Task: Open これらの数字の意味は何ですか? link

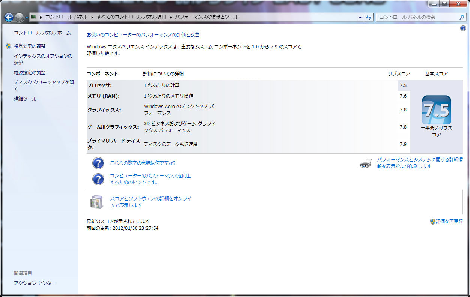Action: [143, 163]
